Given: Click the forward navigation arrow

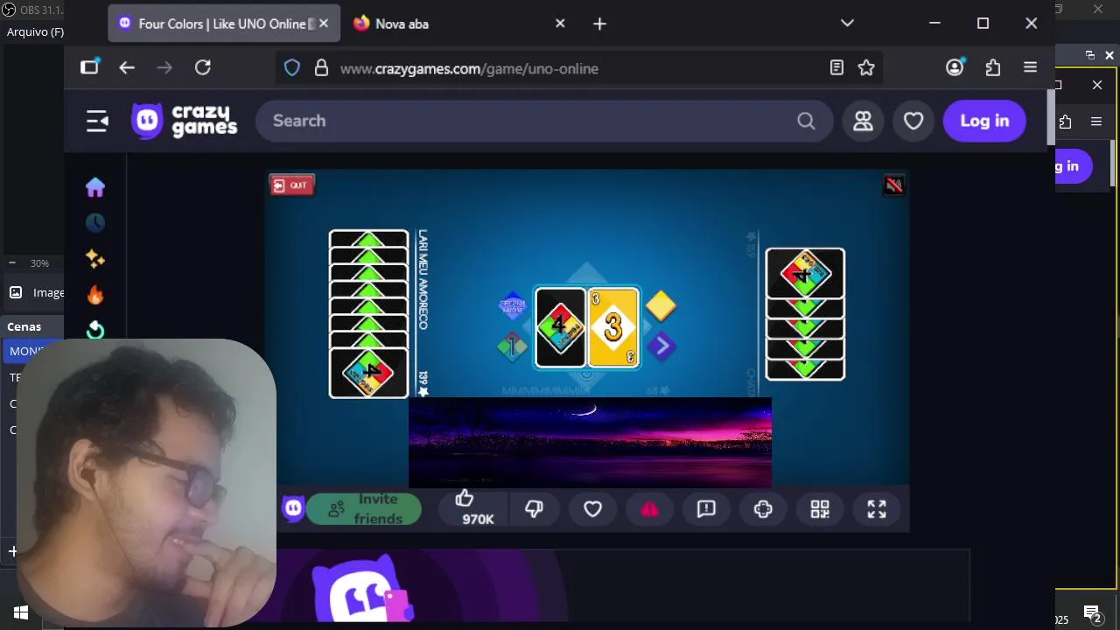Looking at the screenshot, I should pos(164,67).
